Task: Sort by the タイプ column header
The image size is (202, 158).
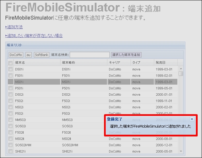Action: tap(142, 63)
